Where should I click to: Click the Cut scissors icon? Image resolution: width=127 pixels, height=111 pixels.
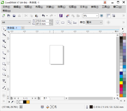pos(26,16)
